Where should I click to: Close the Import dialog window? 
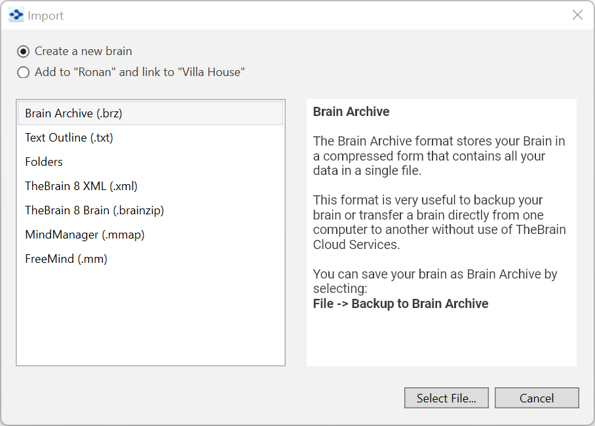coord(577,15)
